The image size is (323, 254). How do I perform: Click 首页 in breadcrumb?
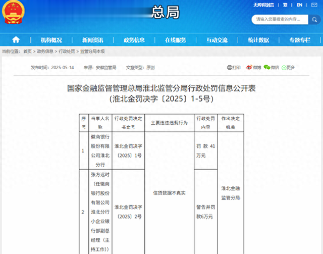(x=28, y=52)
